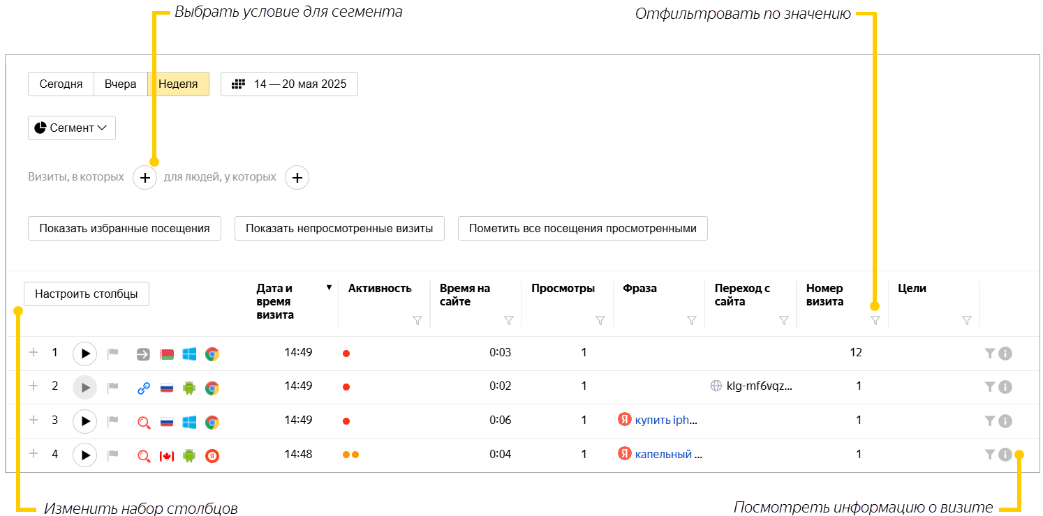This screenshot has width=1043, height=516.
Task: Click the filter icon under Цели column
Action: pyautogui.click(x=966, y=320)
